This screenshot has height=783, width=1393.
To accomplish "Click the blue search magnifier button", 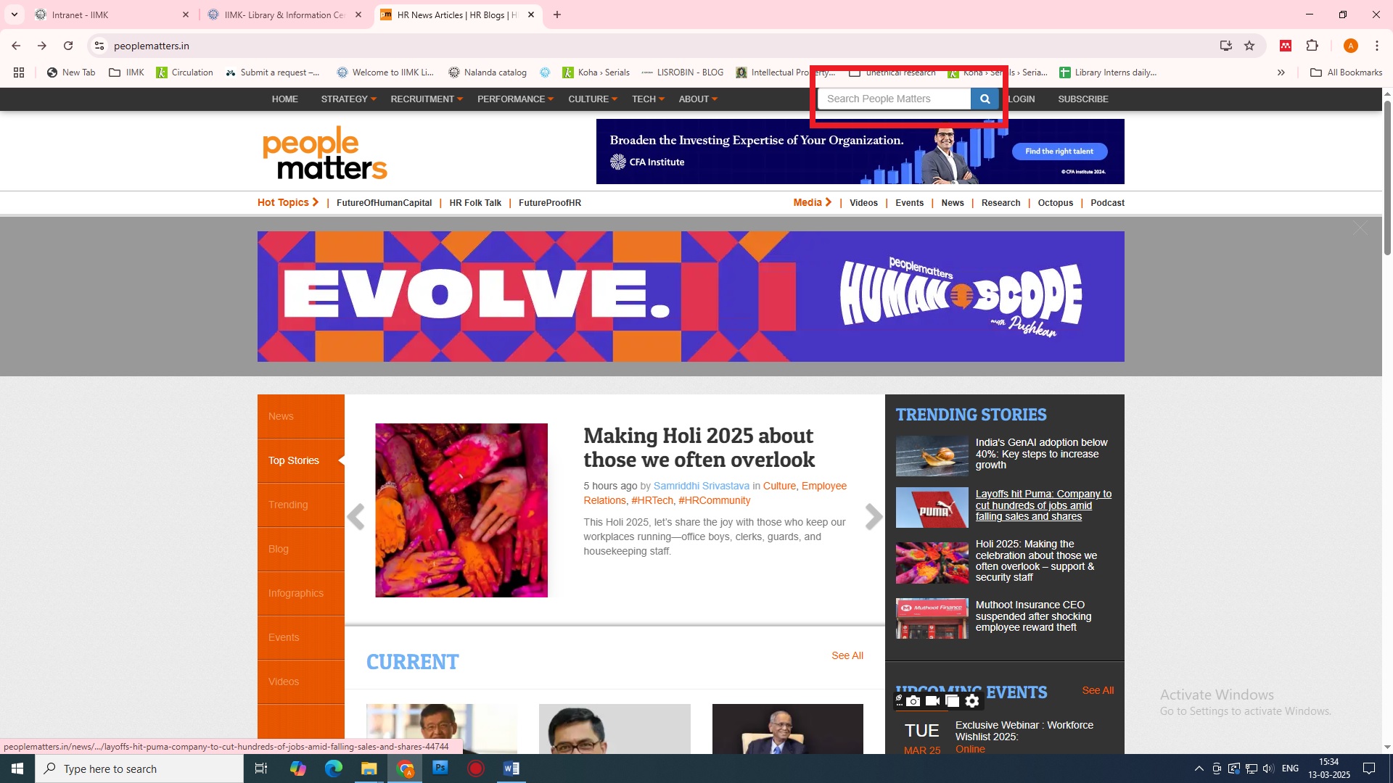I will click(x=985, y=99).
